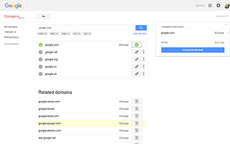The width and height of the screenshot is (230, 144).
Task: Open My domains in sidebar
Action: 11,27
